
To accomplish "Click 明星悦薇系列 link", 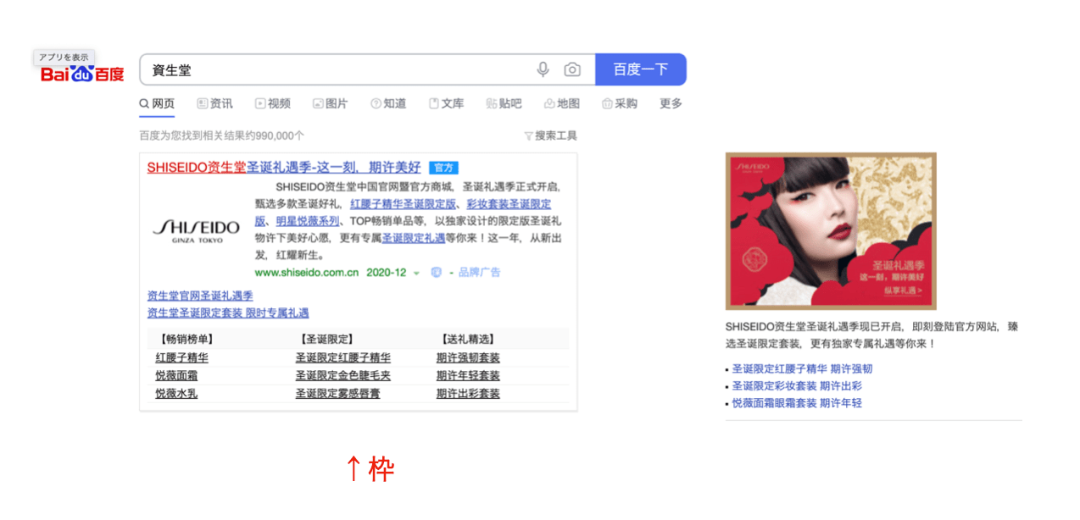I will coord(308,221).
